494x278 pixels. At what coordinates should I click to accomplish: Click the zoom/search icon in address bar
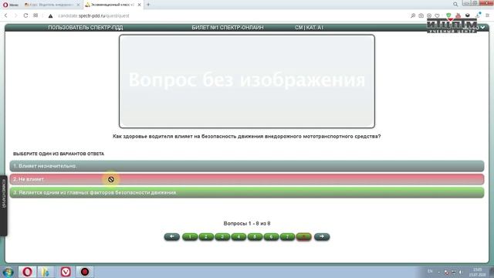[413, 15]
